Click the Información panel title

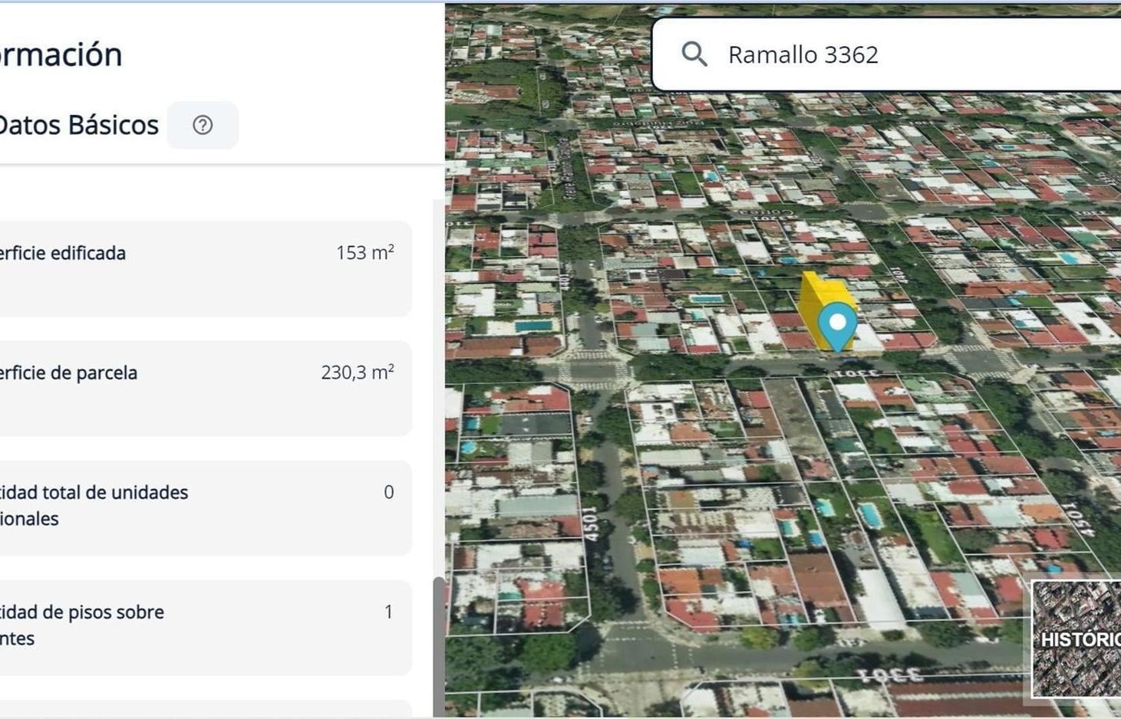[x=61, y=54]
